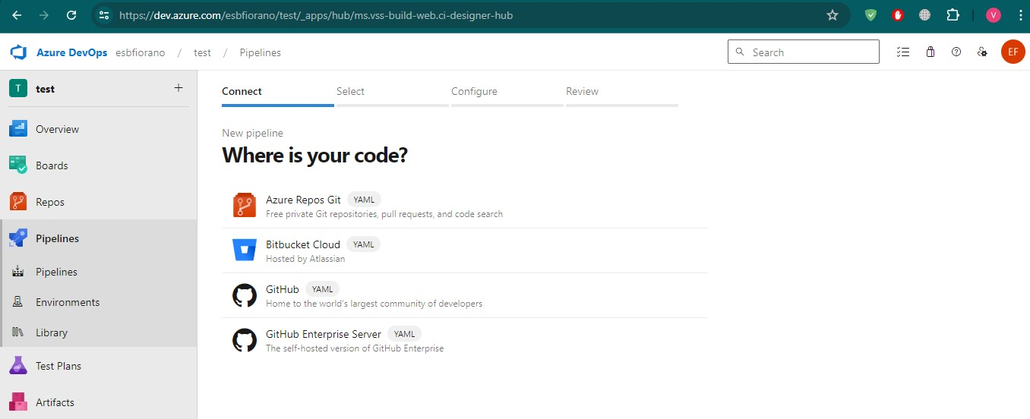Open Boards in the sidebar
The width and height of the screenshot is (1030, 419).
(52, 165)
